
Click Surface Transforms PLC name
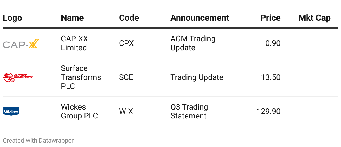coord(81,77)
